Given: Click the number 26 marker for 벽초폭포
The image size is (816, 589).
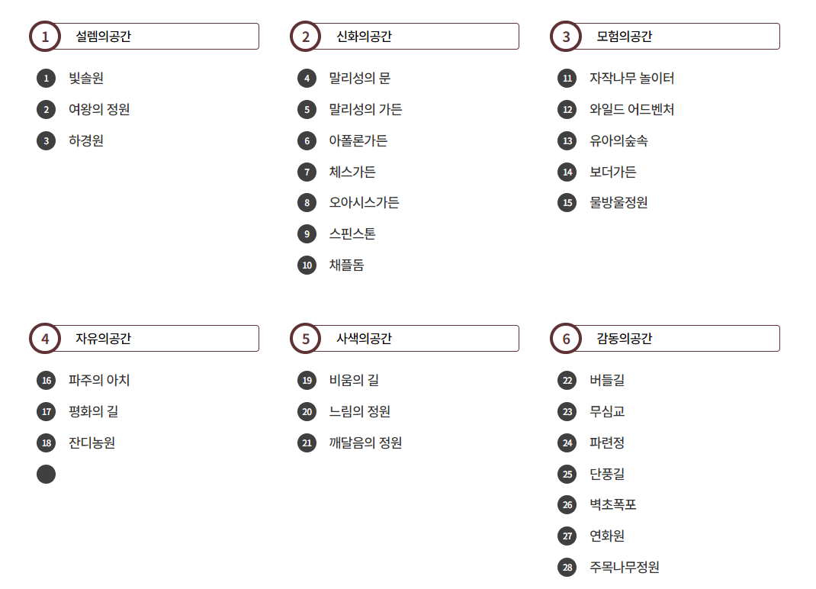Looking at the screenshot, I should coord(567,504).
